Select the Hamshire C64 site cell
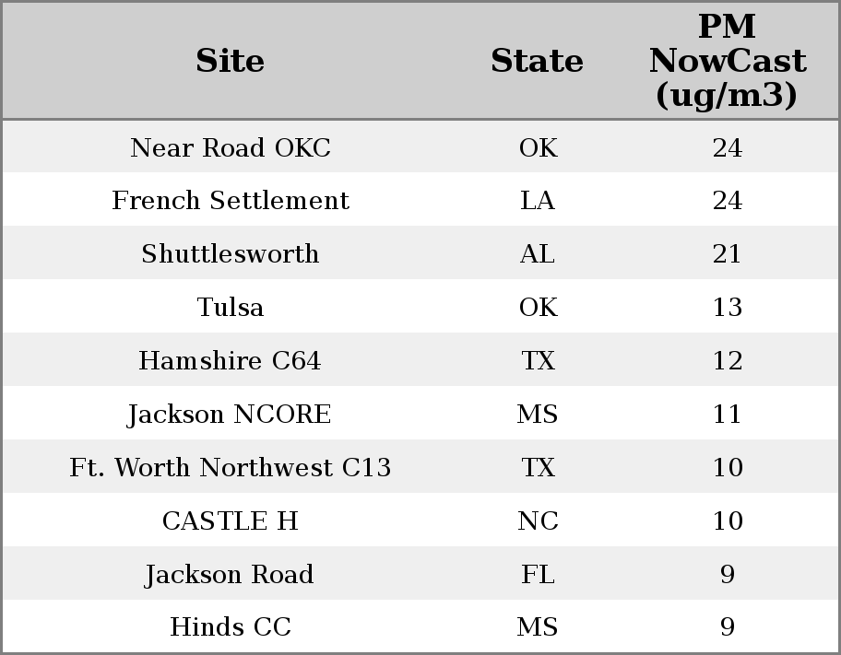The height and width of the screenshot is (655, 841). pyautogui.click(x=231, y=360)
